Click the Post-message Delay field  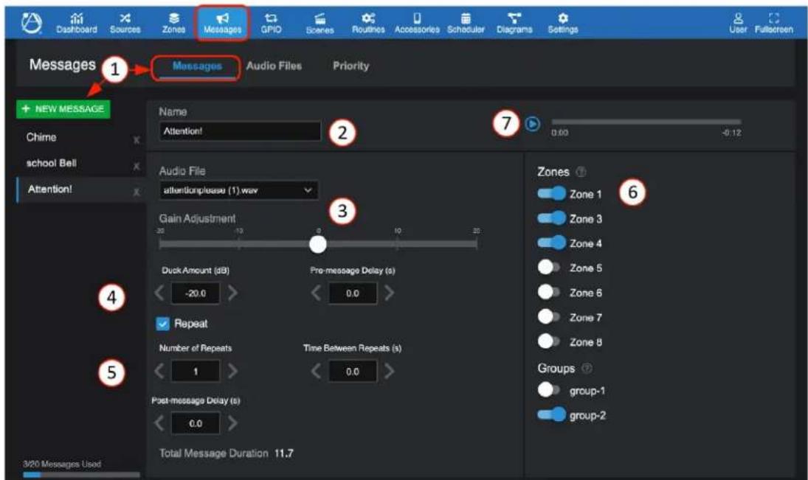point(196,423)
